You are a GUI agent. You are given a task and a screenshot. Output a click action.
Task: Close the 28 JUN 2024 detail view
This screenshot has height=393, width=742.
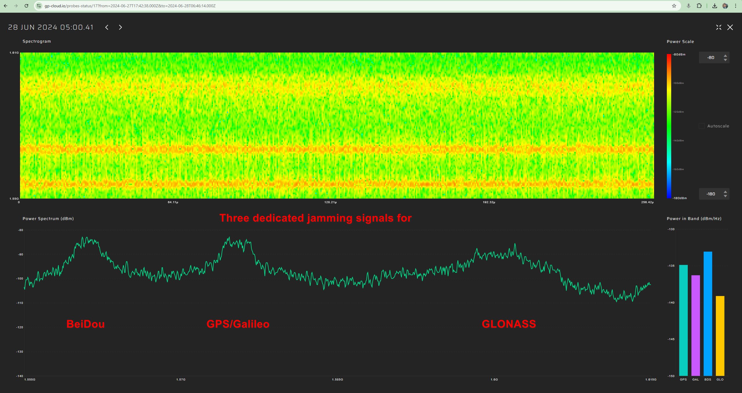click(730, 27)
